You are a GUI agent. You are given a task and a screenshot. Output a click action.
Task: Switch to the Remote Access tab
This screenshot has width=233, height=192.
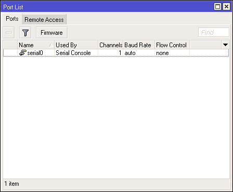click(x=44, y=20)
